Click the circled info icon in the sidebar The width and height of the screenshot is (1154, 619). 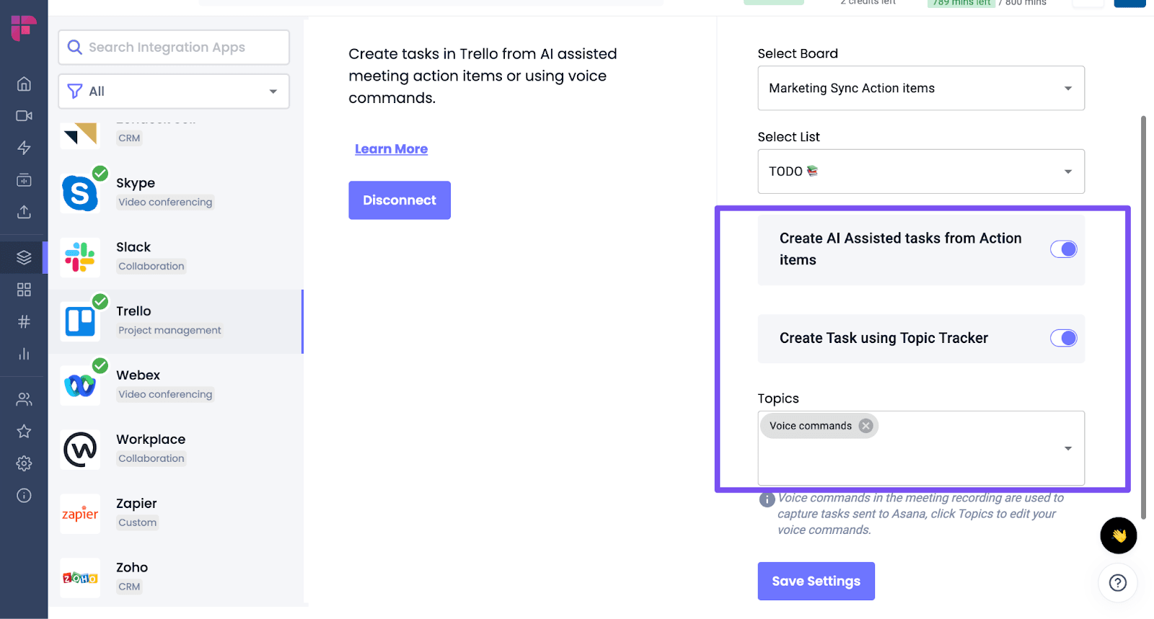[24, 495]
